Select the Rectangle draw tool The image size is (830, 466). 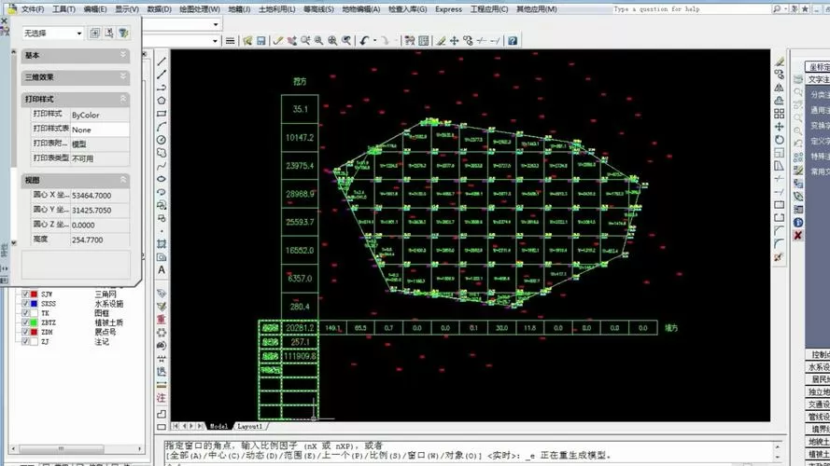click(x=162, y=114)
